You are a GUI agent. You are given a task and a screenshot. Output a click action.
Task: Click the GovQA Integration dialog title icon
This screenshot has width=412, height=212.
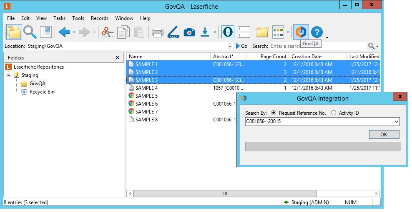tap(244, 98)
